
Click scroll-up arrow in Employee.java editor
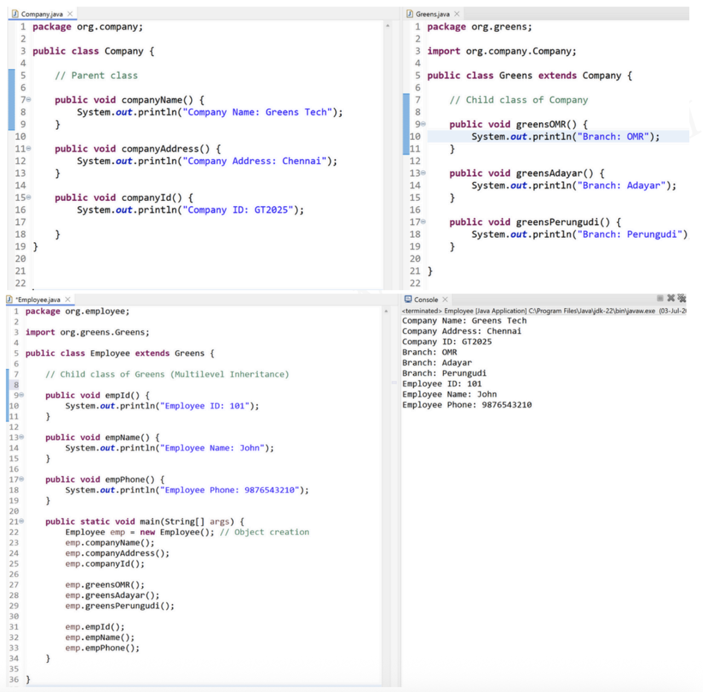[386, 311]
